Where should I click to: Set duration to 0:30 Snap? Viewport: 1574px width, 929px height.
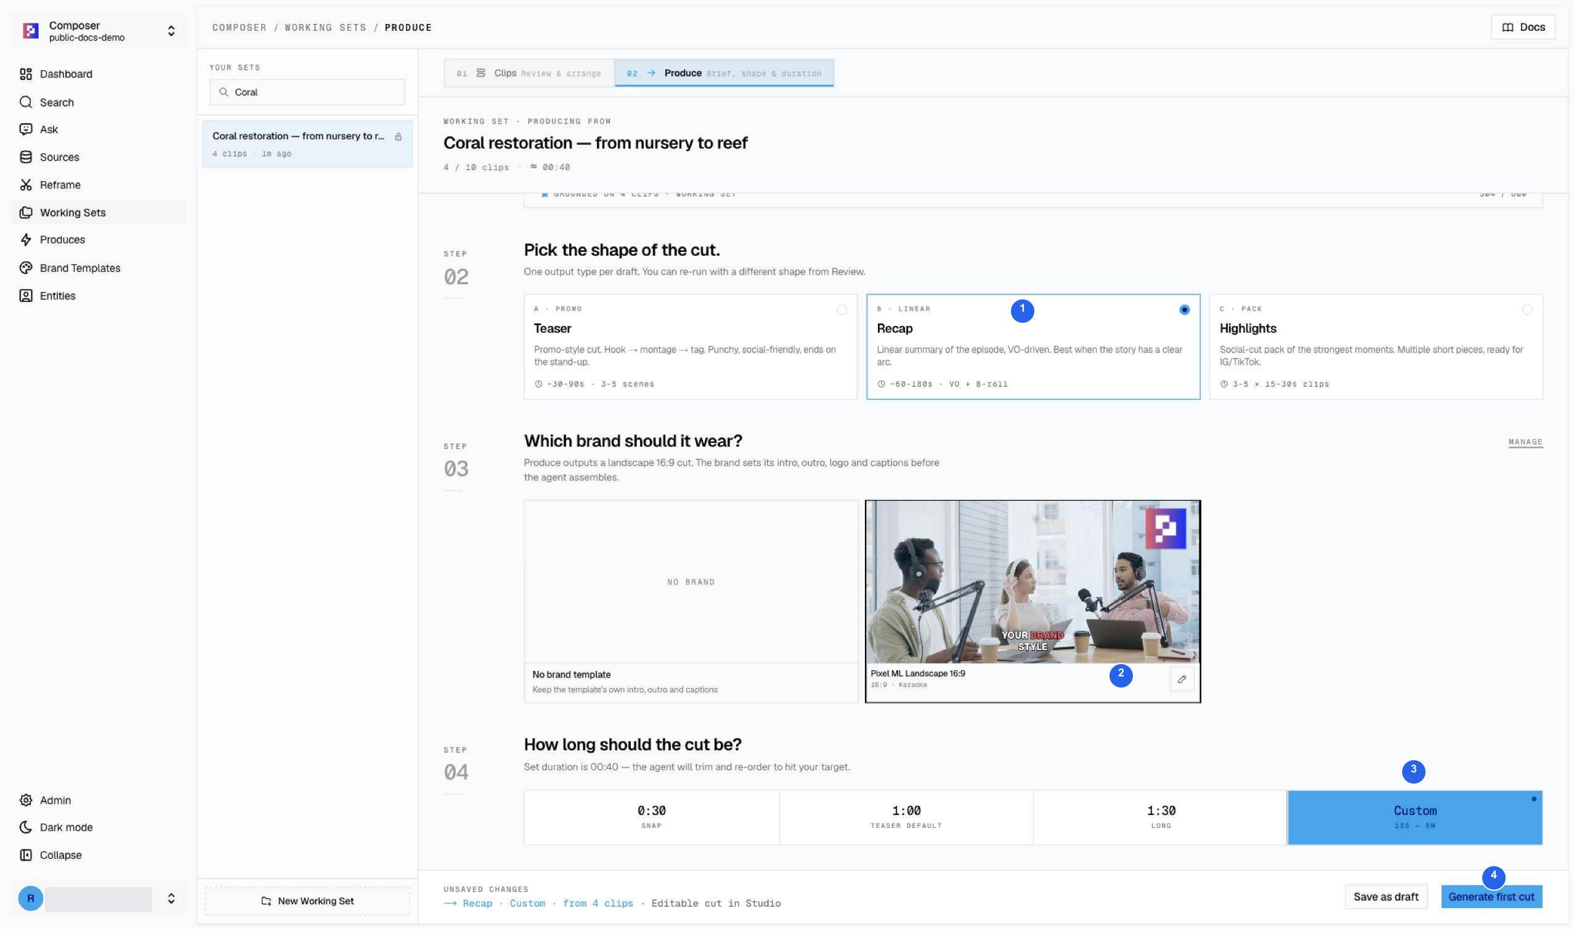tap(652, 817)
